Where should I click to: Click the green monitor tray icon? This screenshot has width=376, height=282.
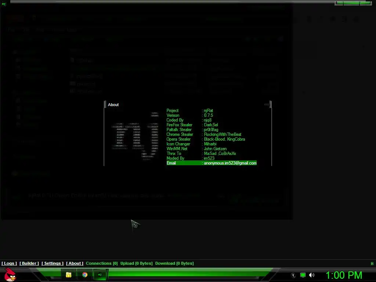pyautogui.click(x=303, y=275)
